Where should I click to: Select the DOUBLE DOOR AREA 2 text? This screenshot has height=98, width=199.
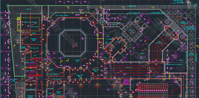(80, 76)
